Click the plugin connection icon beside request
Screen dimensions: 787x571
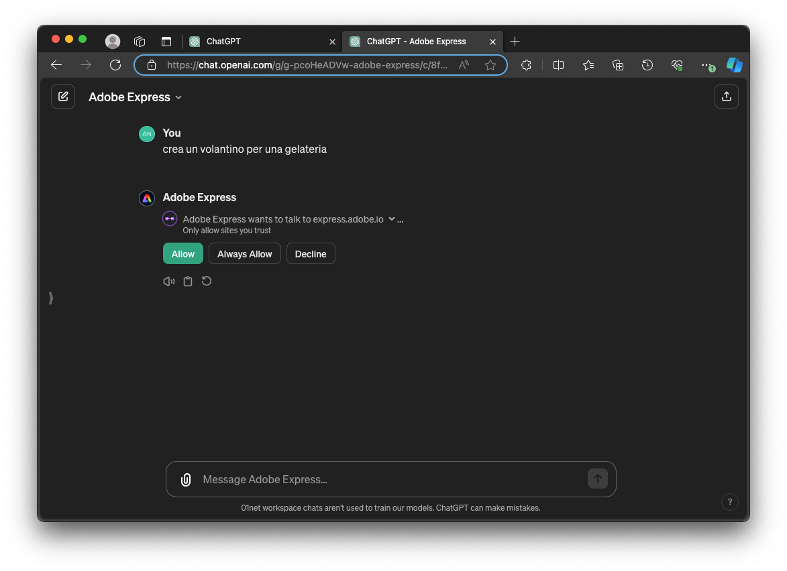tap(170, 218)
